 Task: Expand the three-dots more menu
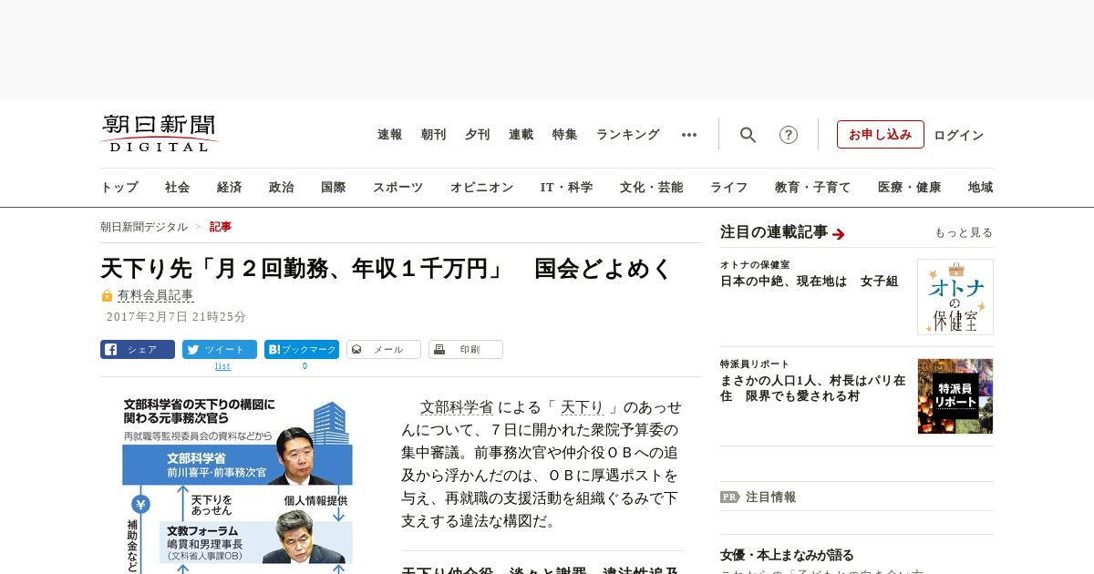coord(689,135)
